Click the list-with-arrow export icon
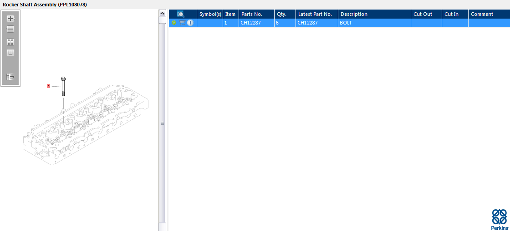The image size is (510, 231). point(10,76)
